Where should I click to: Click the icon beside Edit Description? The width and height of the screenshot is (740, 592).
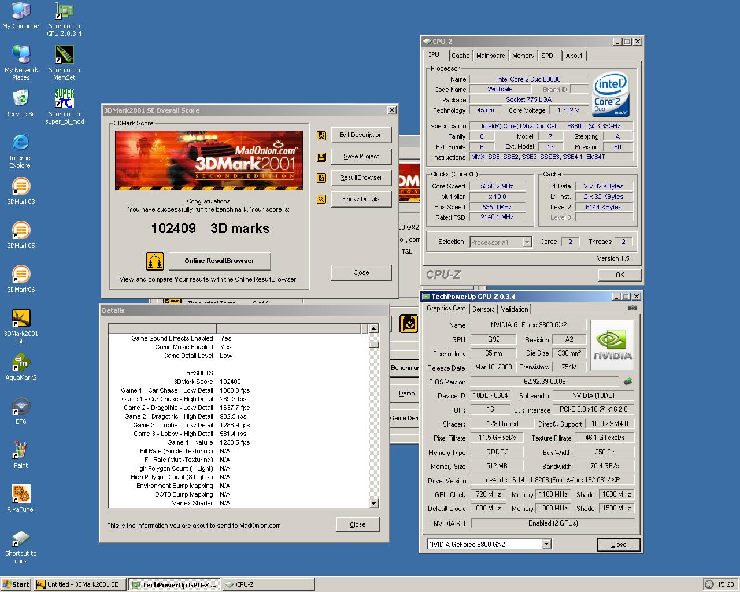(321, 136)
